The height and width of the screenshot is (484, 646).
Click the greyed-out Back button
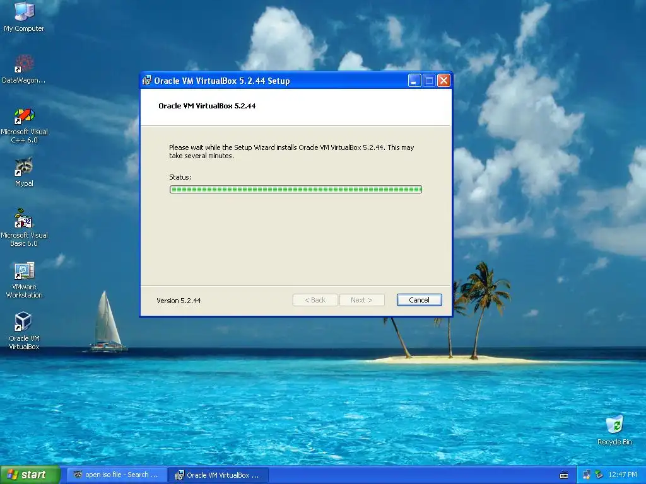pyautogui.click(x=315, y=300)
